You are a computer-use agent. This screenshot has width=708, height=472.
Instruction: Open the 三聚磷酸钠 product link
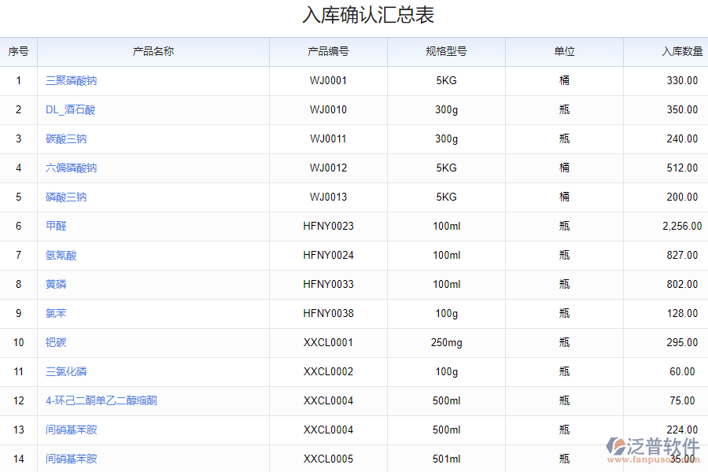72,81
